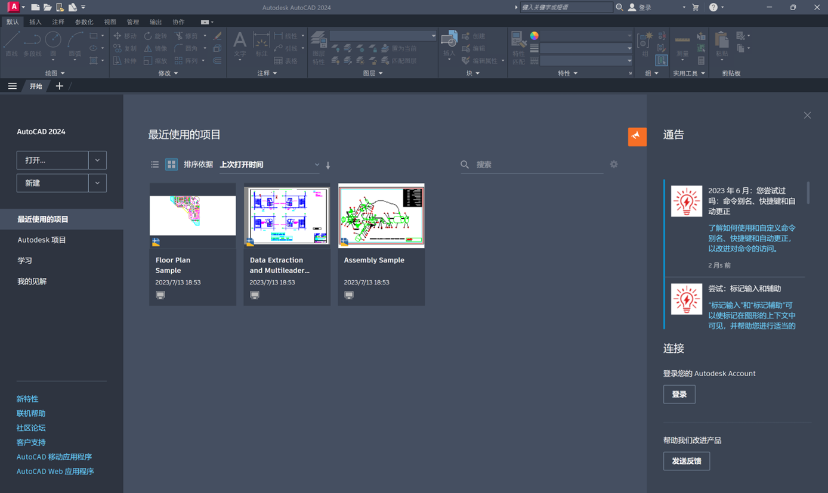
Task: Select the Stretch (拉伸) tool
Action: [125, 61]
